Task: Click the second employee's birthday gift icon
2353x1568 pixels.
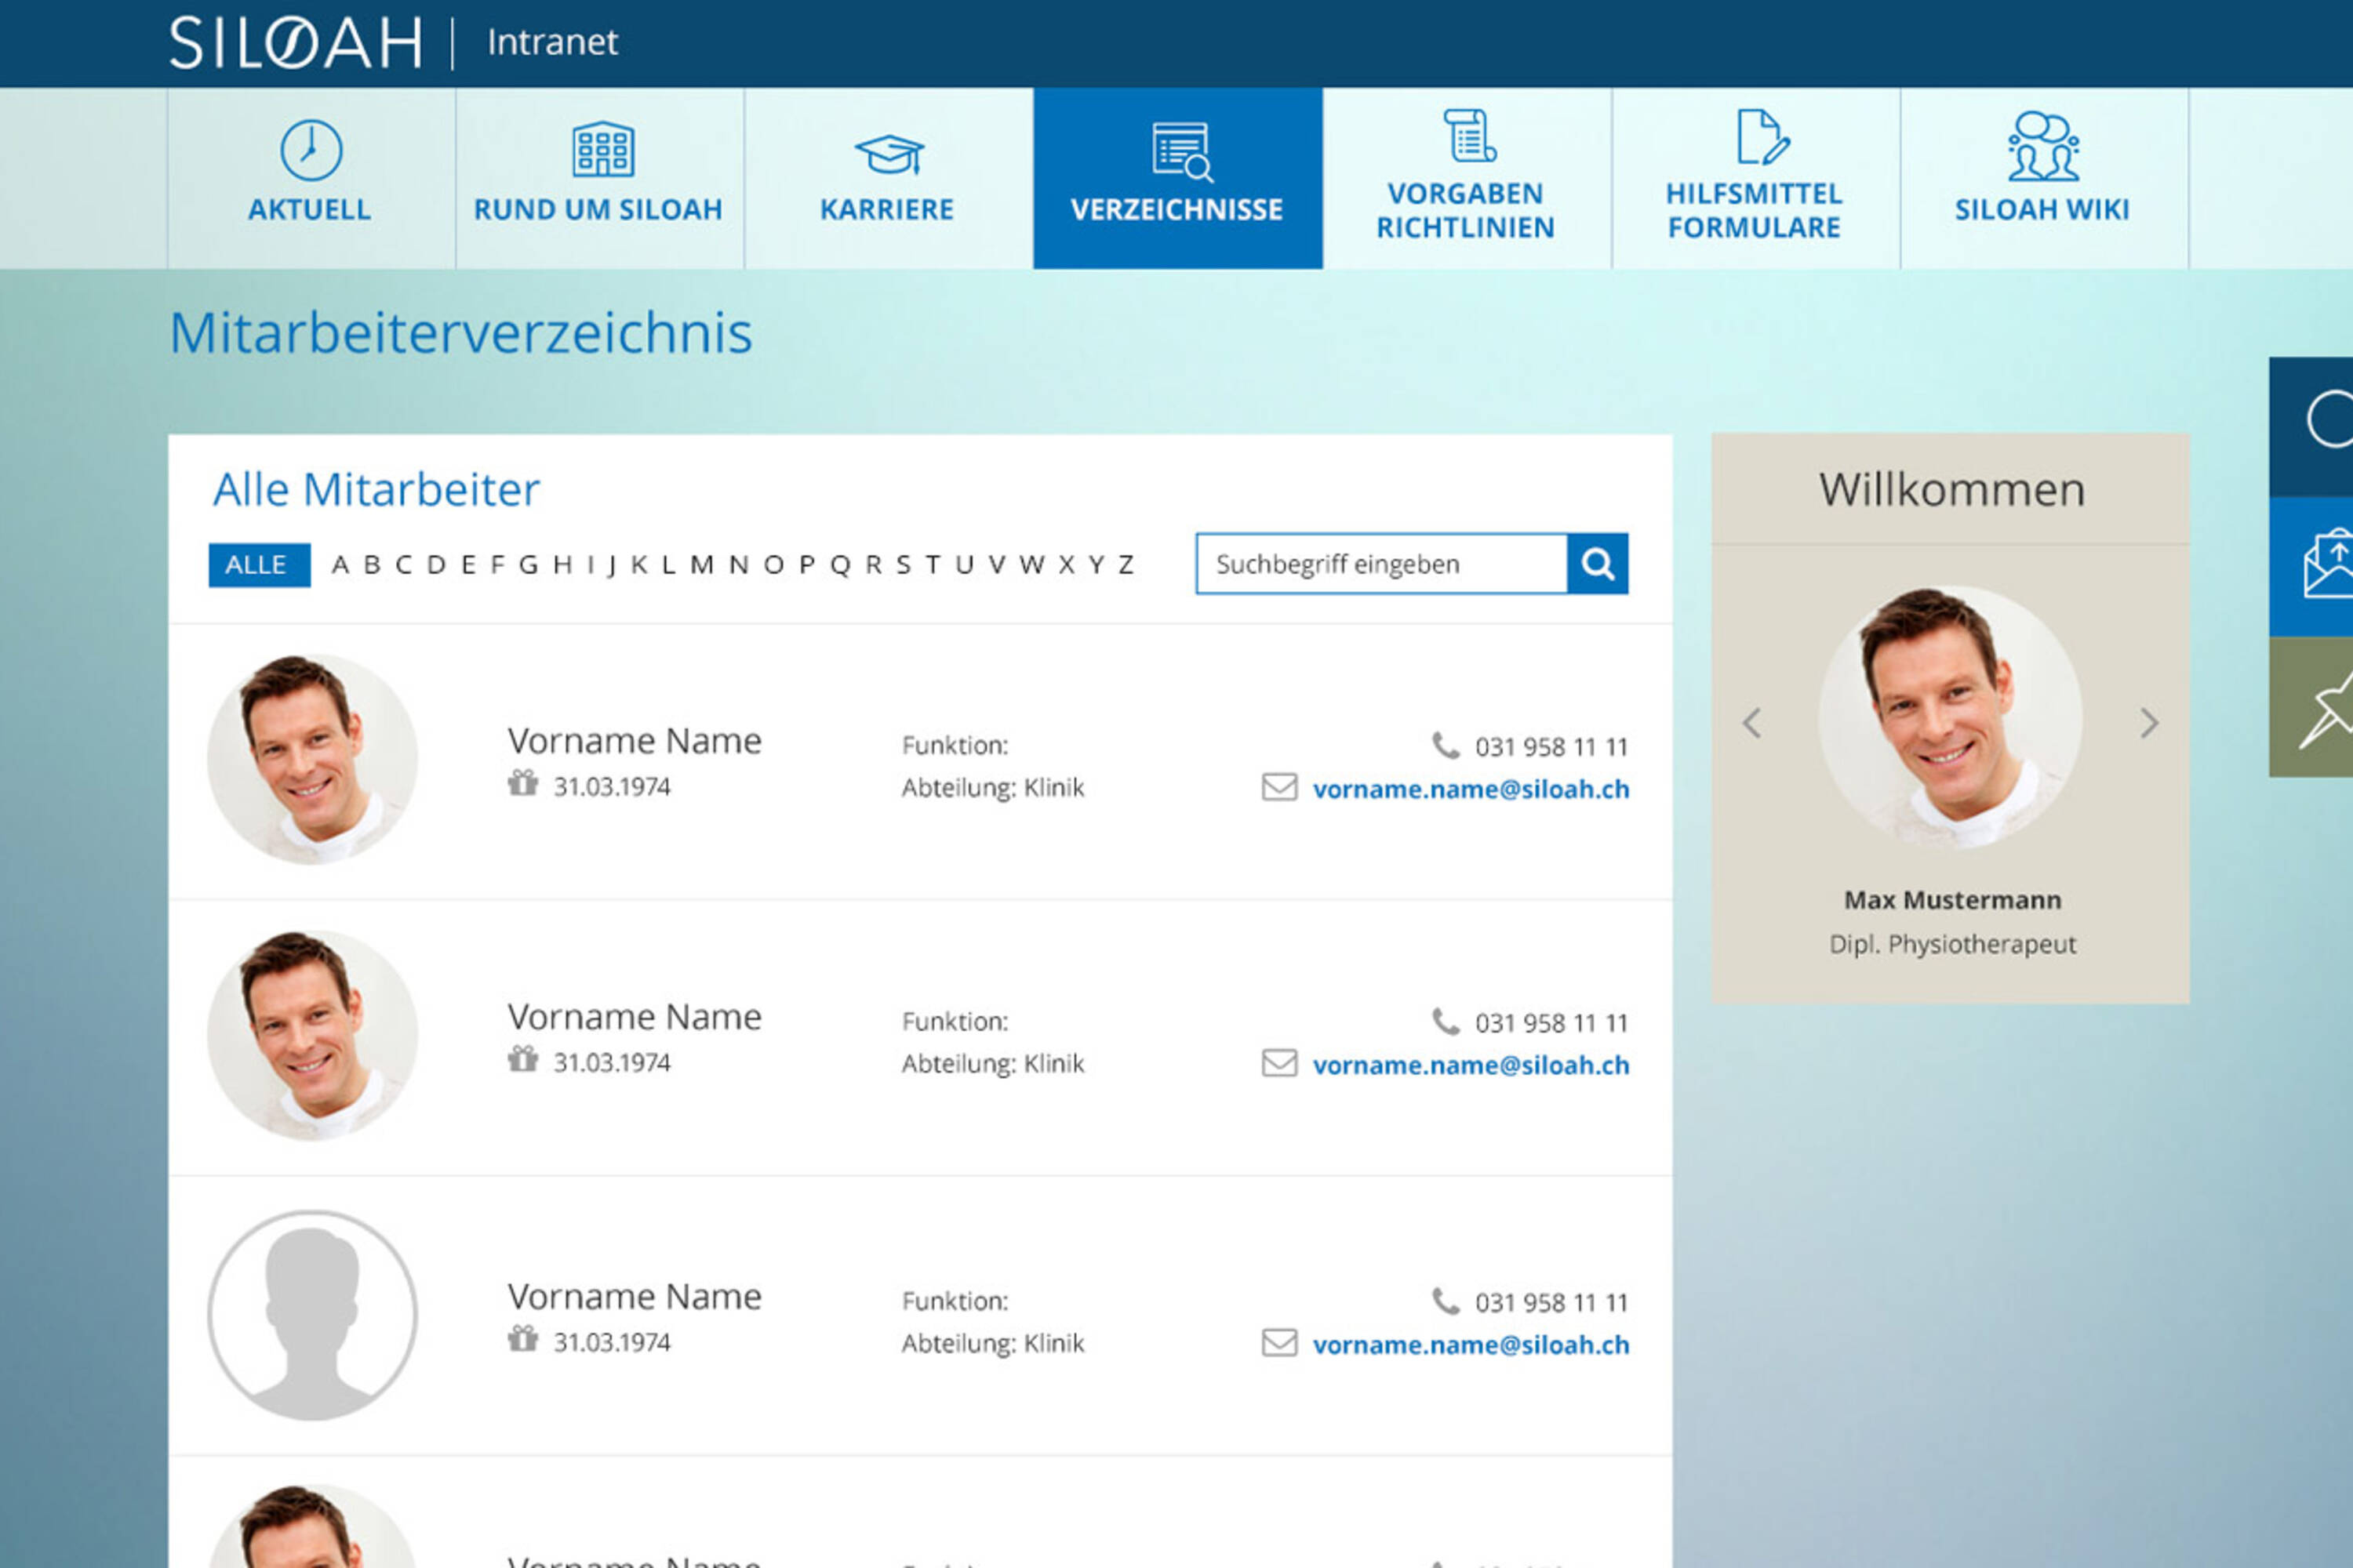Action: point(522,1059)
